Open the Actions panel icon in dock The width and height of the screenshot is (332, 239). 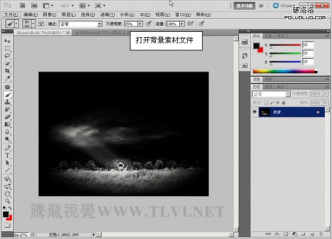click(x=245, y=65)
